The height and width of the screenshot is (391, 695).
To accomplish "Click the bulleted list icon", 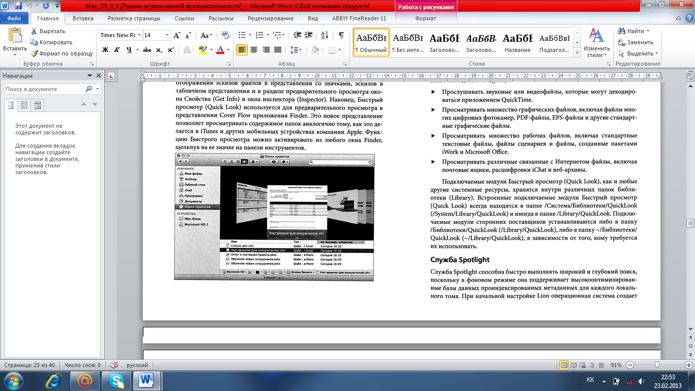I will coord(242,35).
